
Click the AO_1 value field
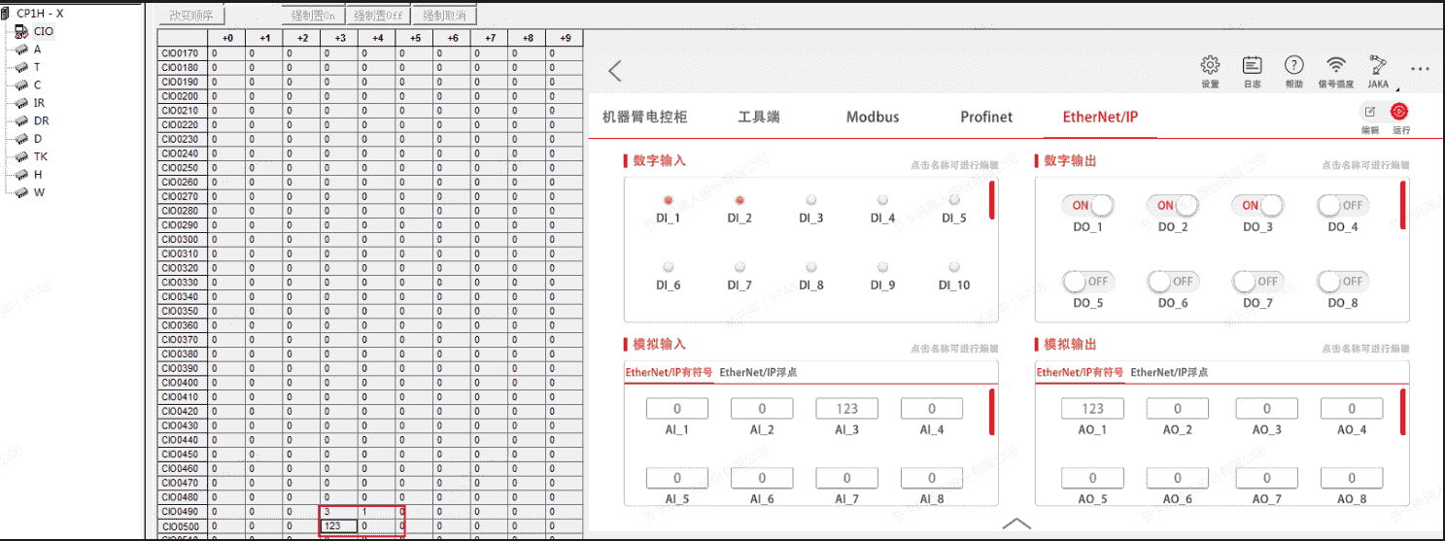coord(1092,409)
